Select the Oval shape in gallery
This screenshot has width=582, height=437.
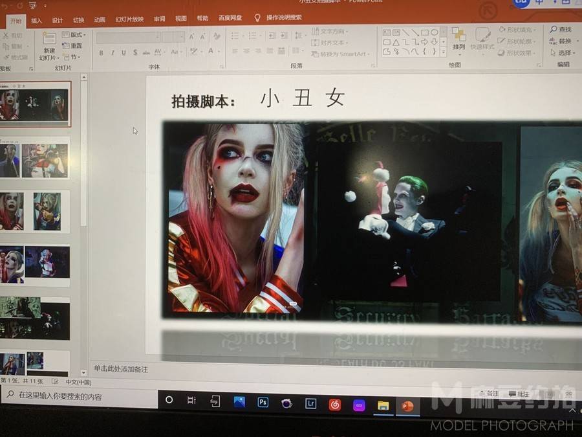pos(435,32)
